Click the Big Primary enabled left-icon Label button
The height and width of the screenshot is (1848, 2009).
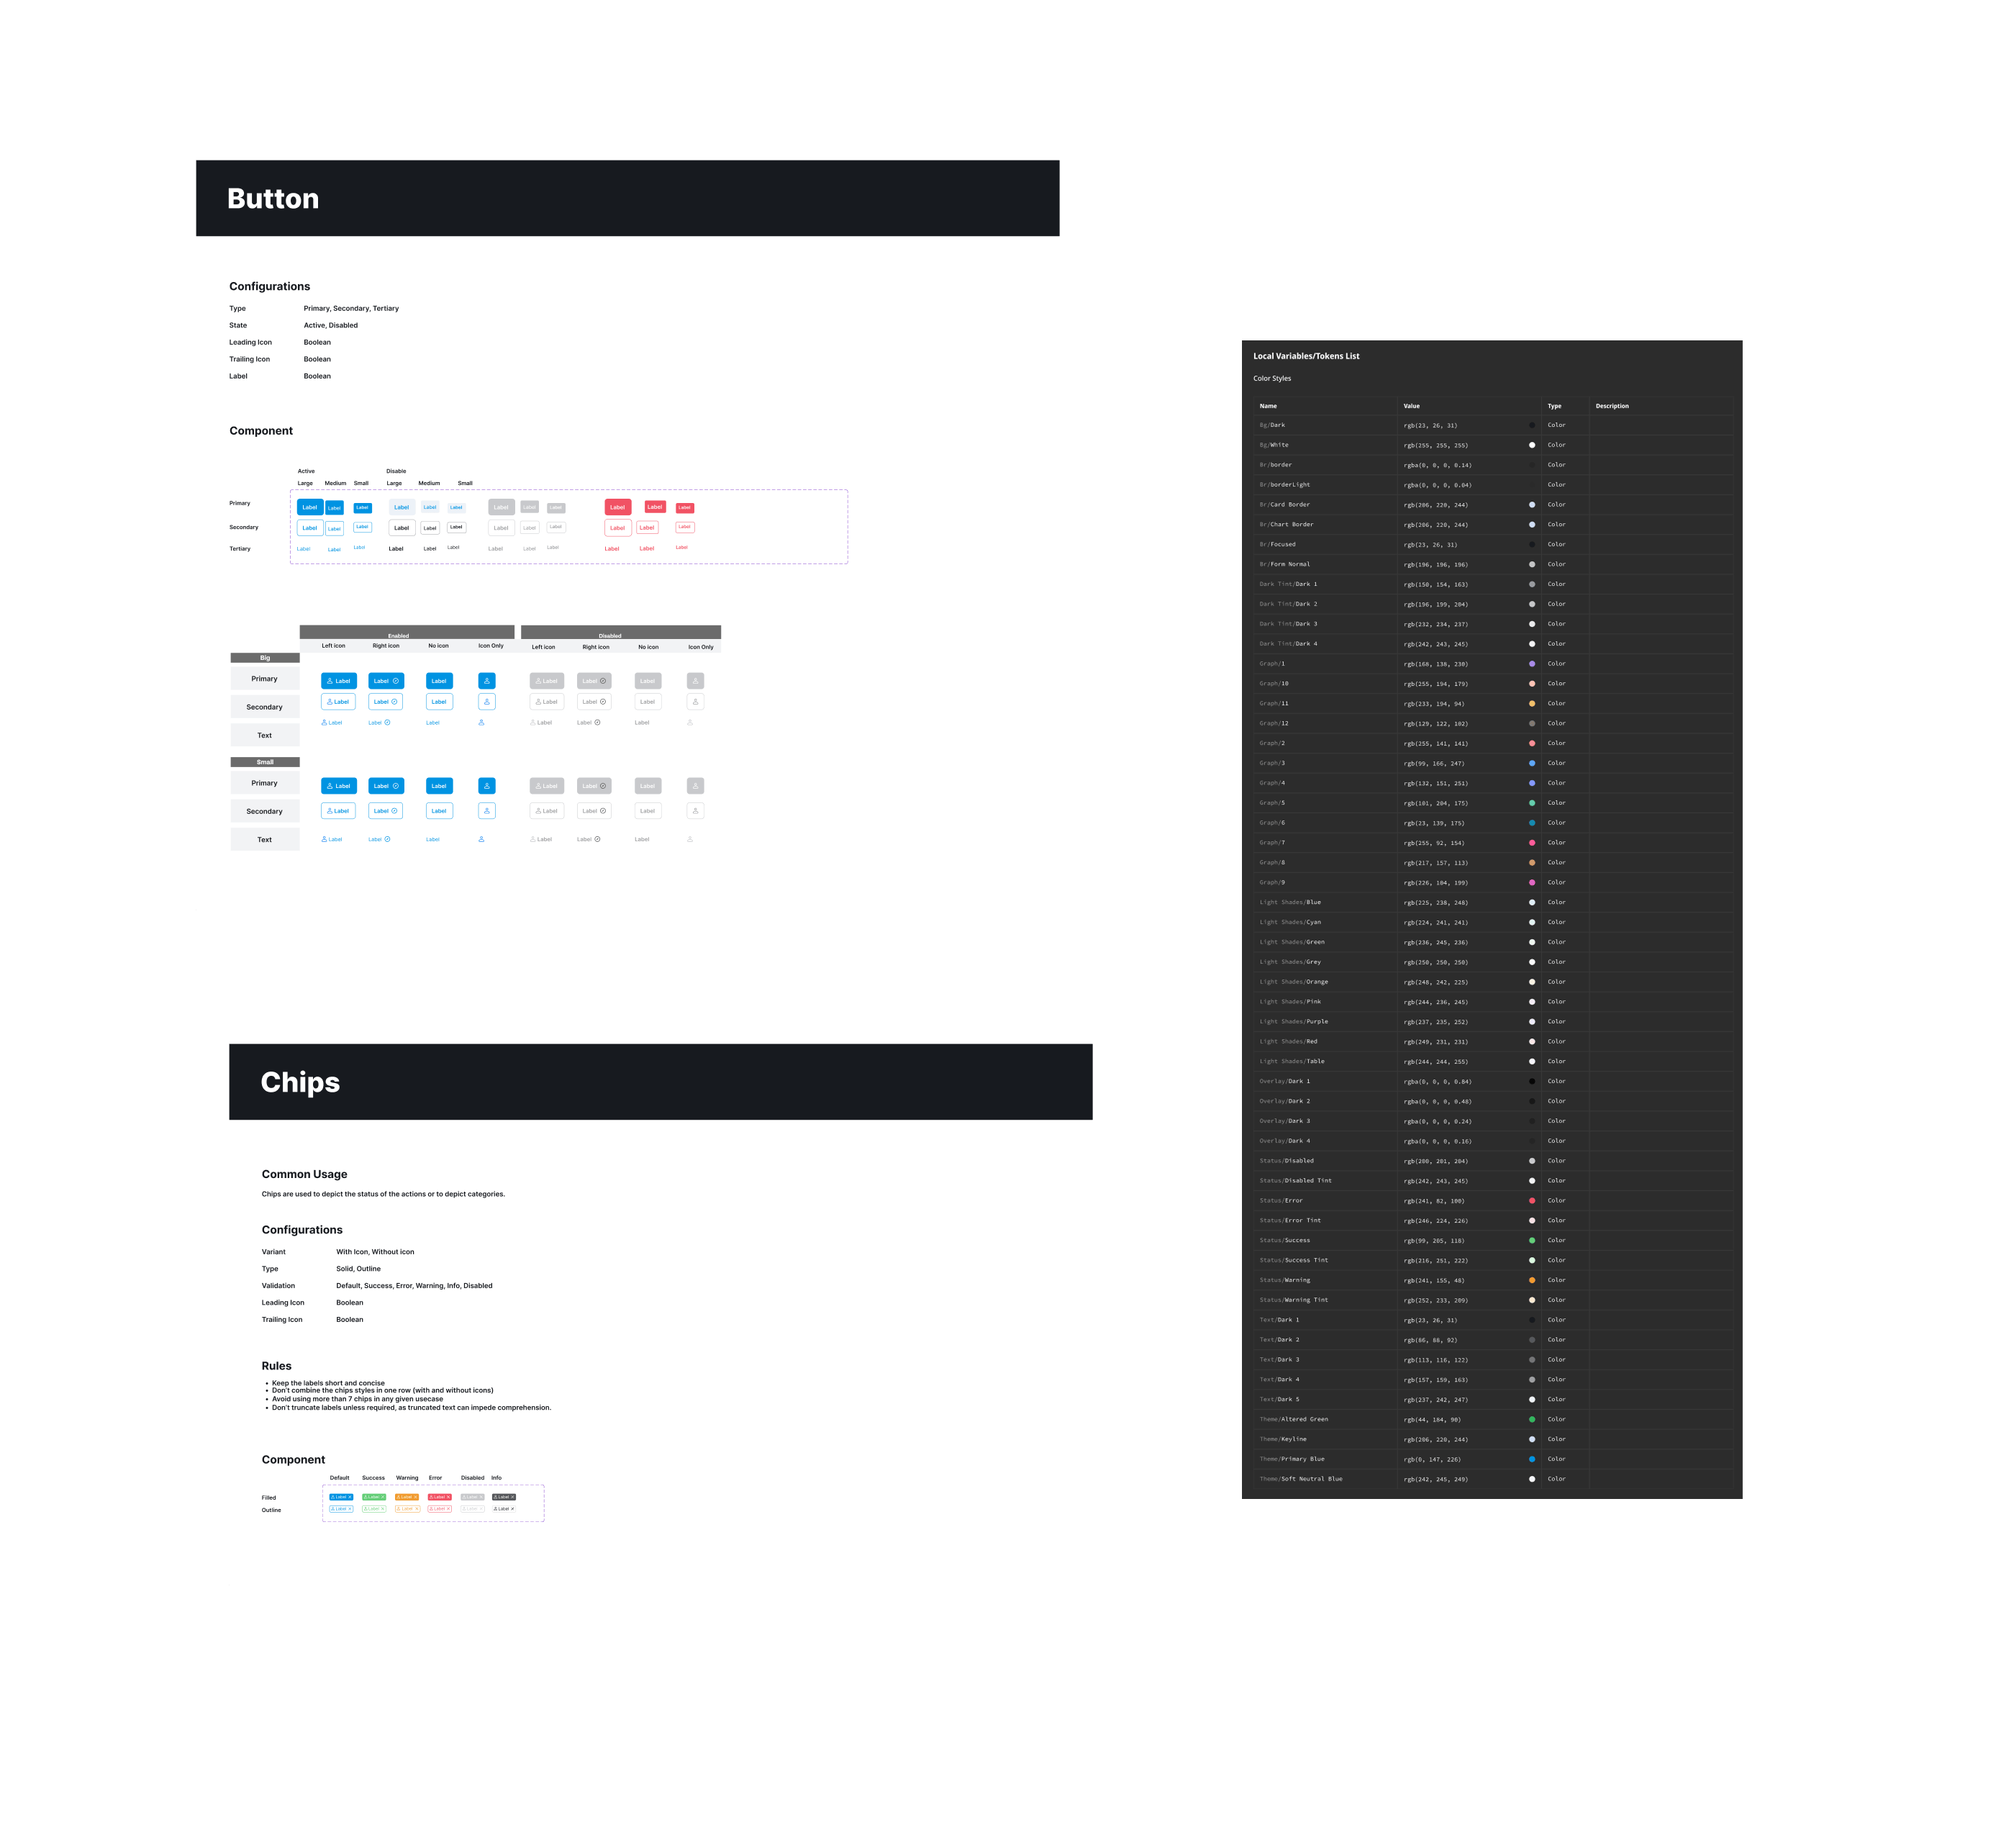click(339, 681)
